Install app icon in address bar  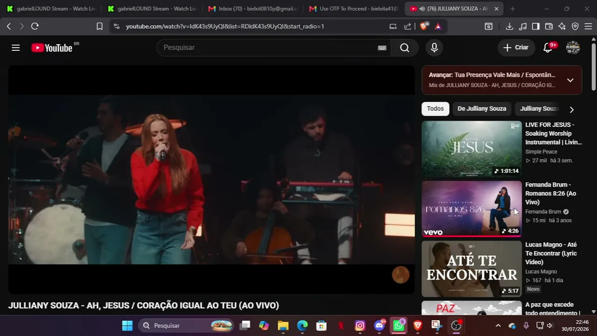click(x=393, y=26)
